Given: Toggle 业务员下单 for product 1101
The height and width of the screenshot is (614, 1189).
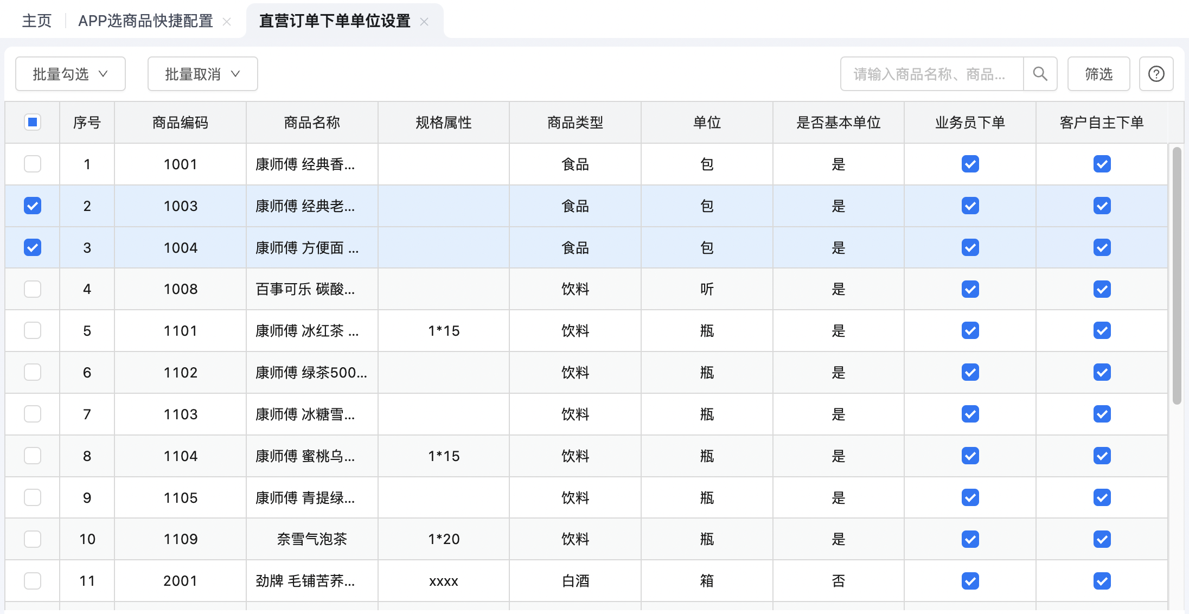Looking at the screenshot, I should pos(970,330).
